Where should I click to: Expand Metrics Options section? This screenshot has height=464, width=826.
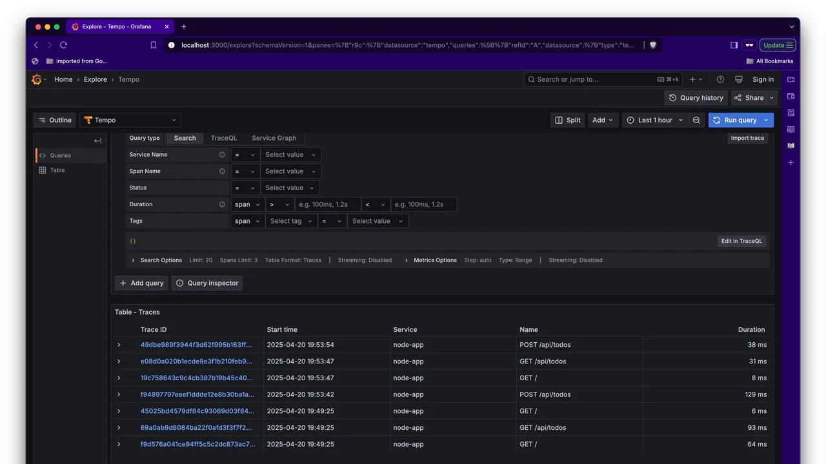click(x=430, y=260)
